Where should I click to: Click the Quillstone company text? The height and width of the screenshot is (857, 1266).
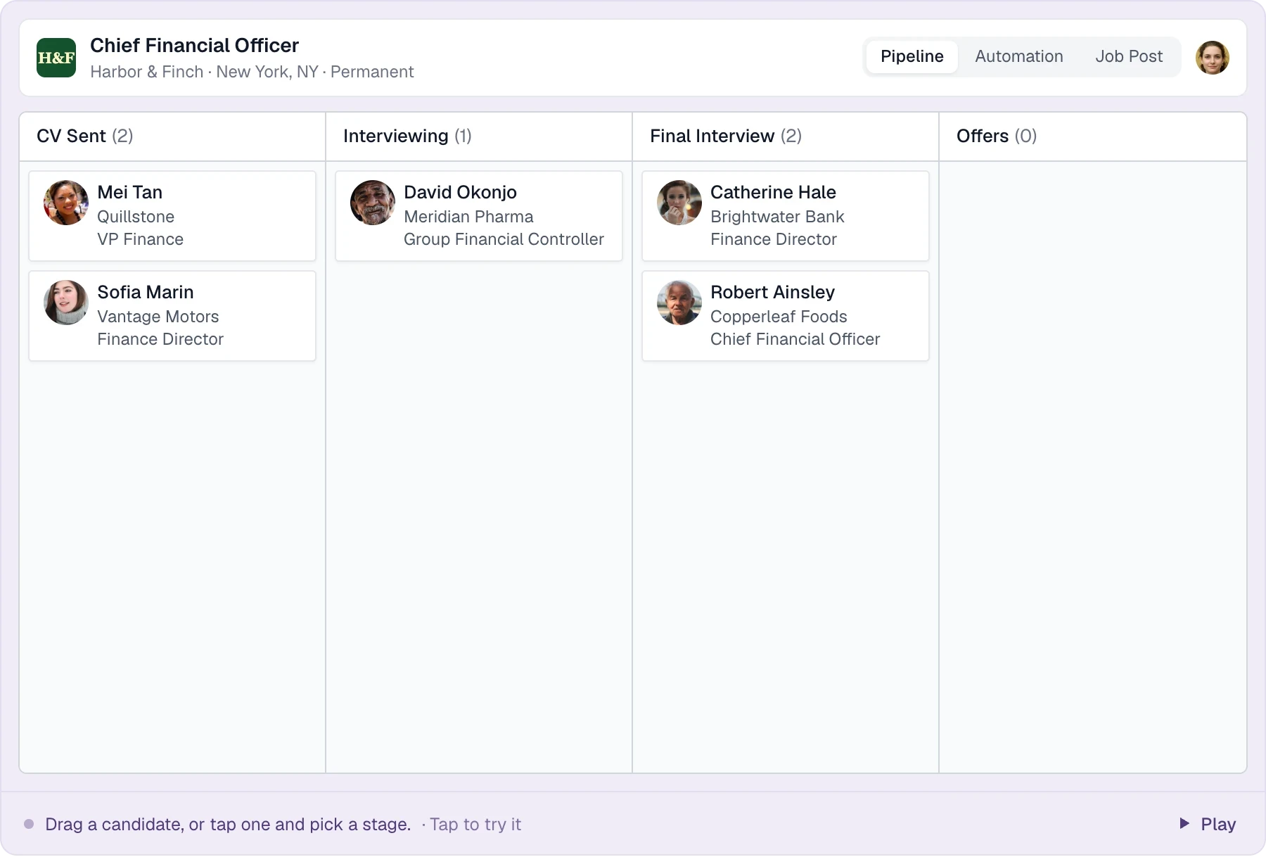pos(136,217)
